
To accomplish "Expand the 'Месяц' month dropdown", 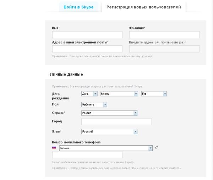I will click(x=119, y=94).
